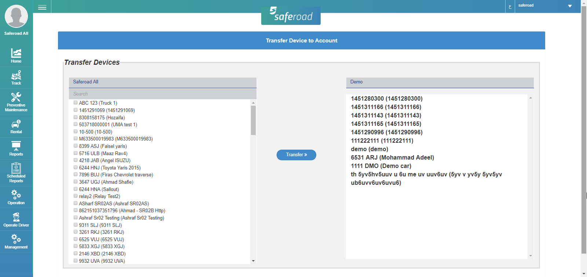Check the Ashraf Sr02 Testing box
Image resolution: width=587 pixels, height=277 pixels.
coord(76,217)
